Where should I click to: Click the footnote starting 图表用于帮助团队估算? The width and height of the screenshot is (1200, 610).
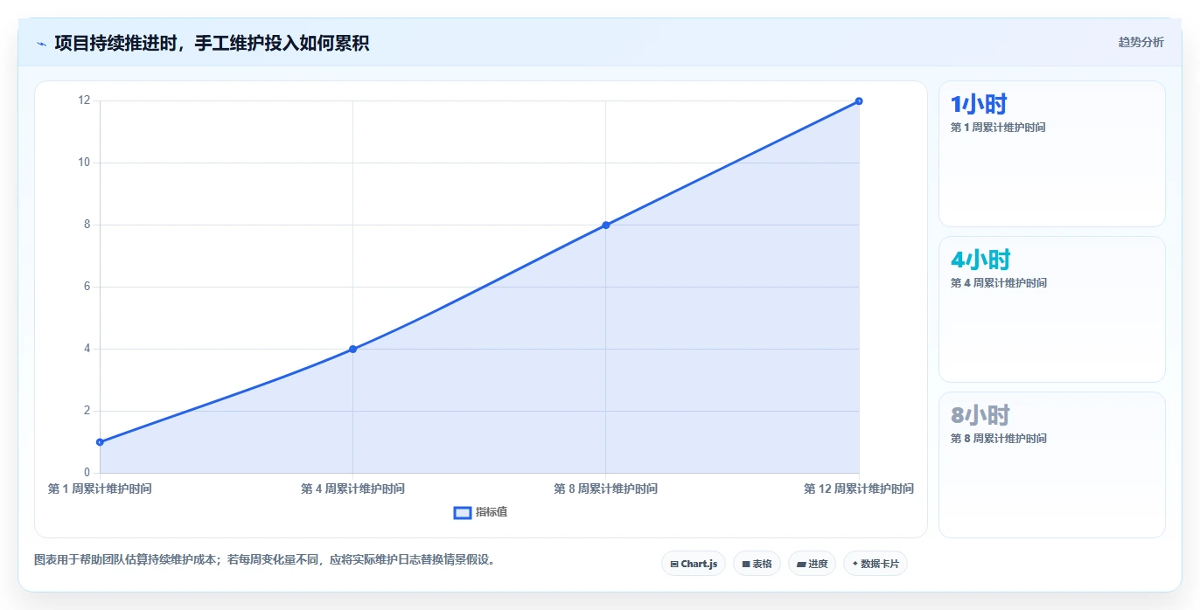(x=265, y=560)
